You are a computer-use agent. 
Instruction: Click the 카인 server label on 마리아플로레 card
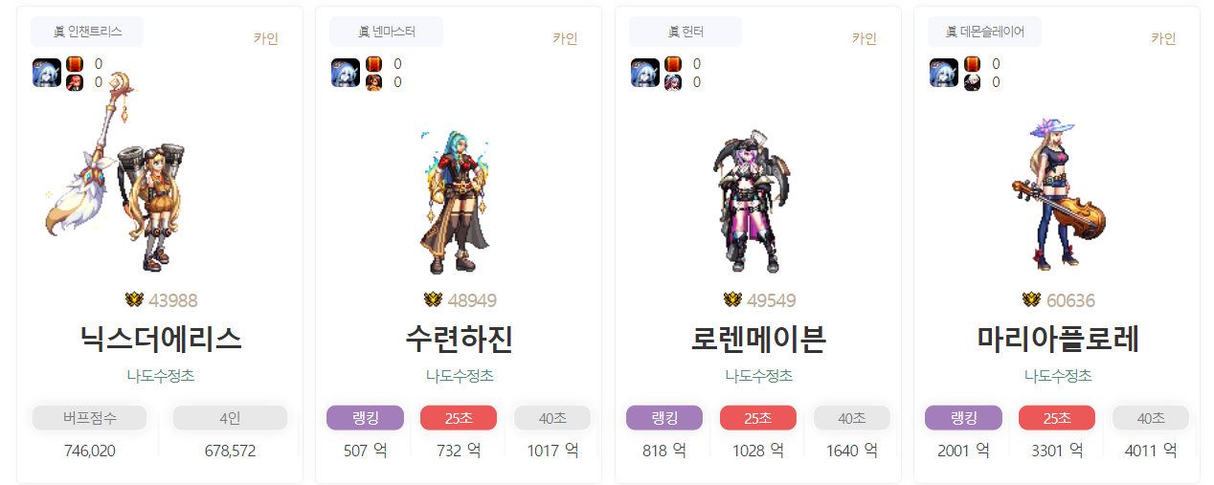coord(1163,38)
